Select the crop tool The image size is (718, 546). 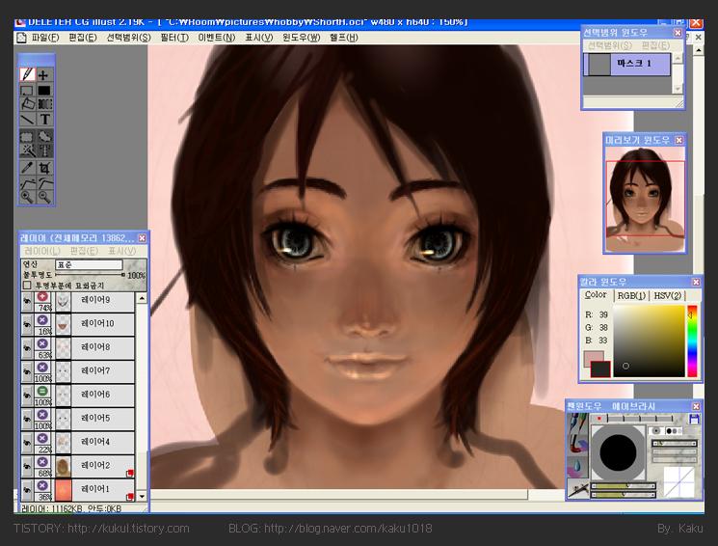(44, 167)
